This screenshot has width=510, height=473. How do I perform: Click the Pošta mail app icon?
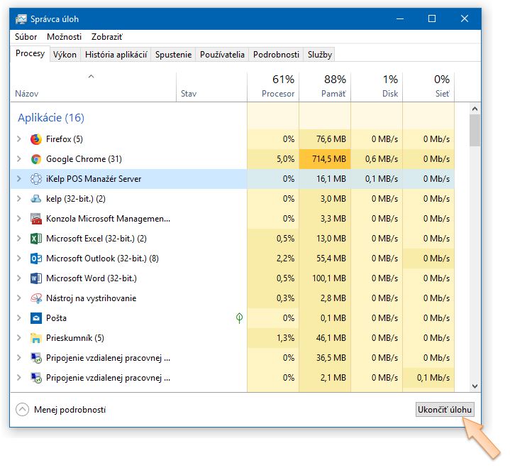click(36, 318)
